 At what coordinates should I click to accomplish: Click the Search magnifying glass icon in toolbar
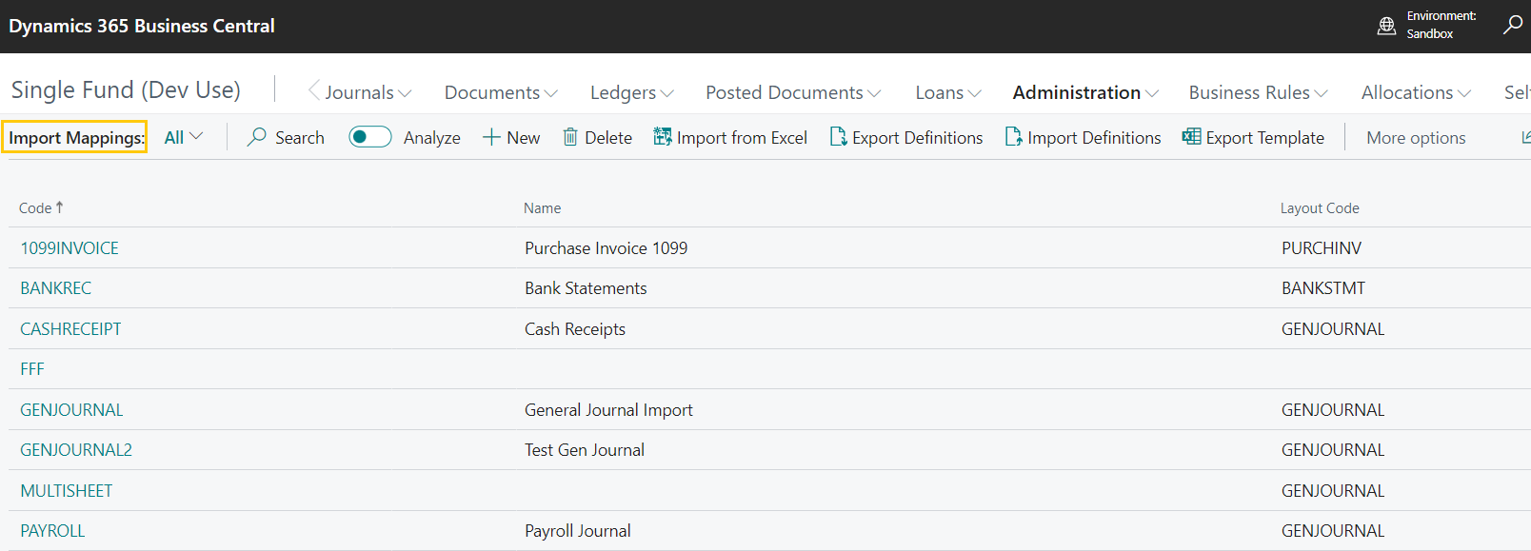pos(256,137)
